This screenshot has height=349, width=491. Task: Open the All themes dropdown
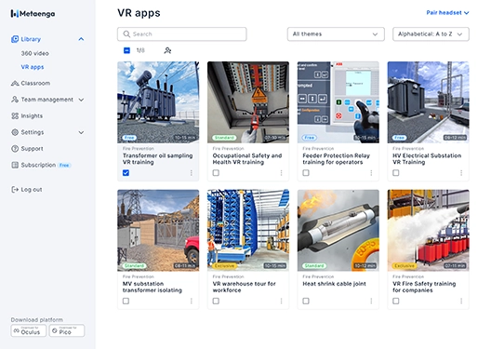[336, 34]
